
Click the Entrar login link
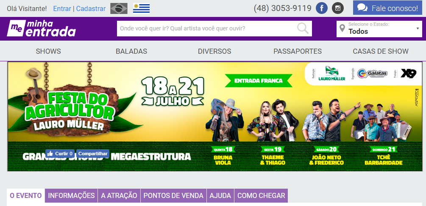pos(62,9)
